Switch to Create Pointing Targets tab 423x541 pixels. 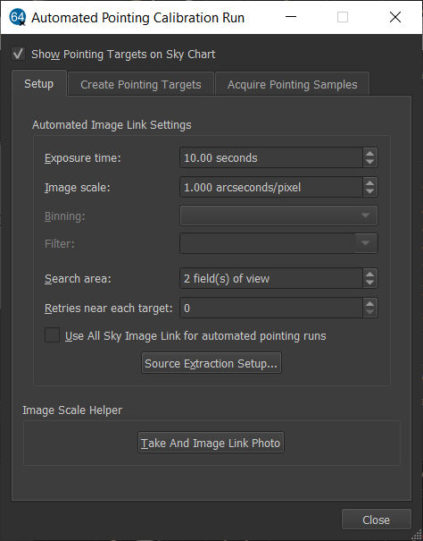click(140, 84)
